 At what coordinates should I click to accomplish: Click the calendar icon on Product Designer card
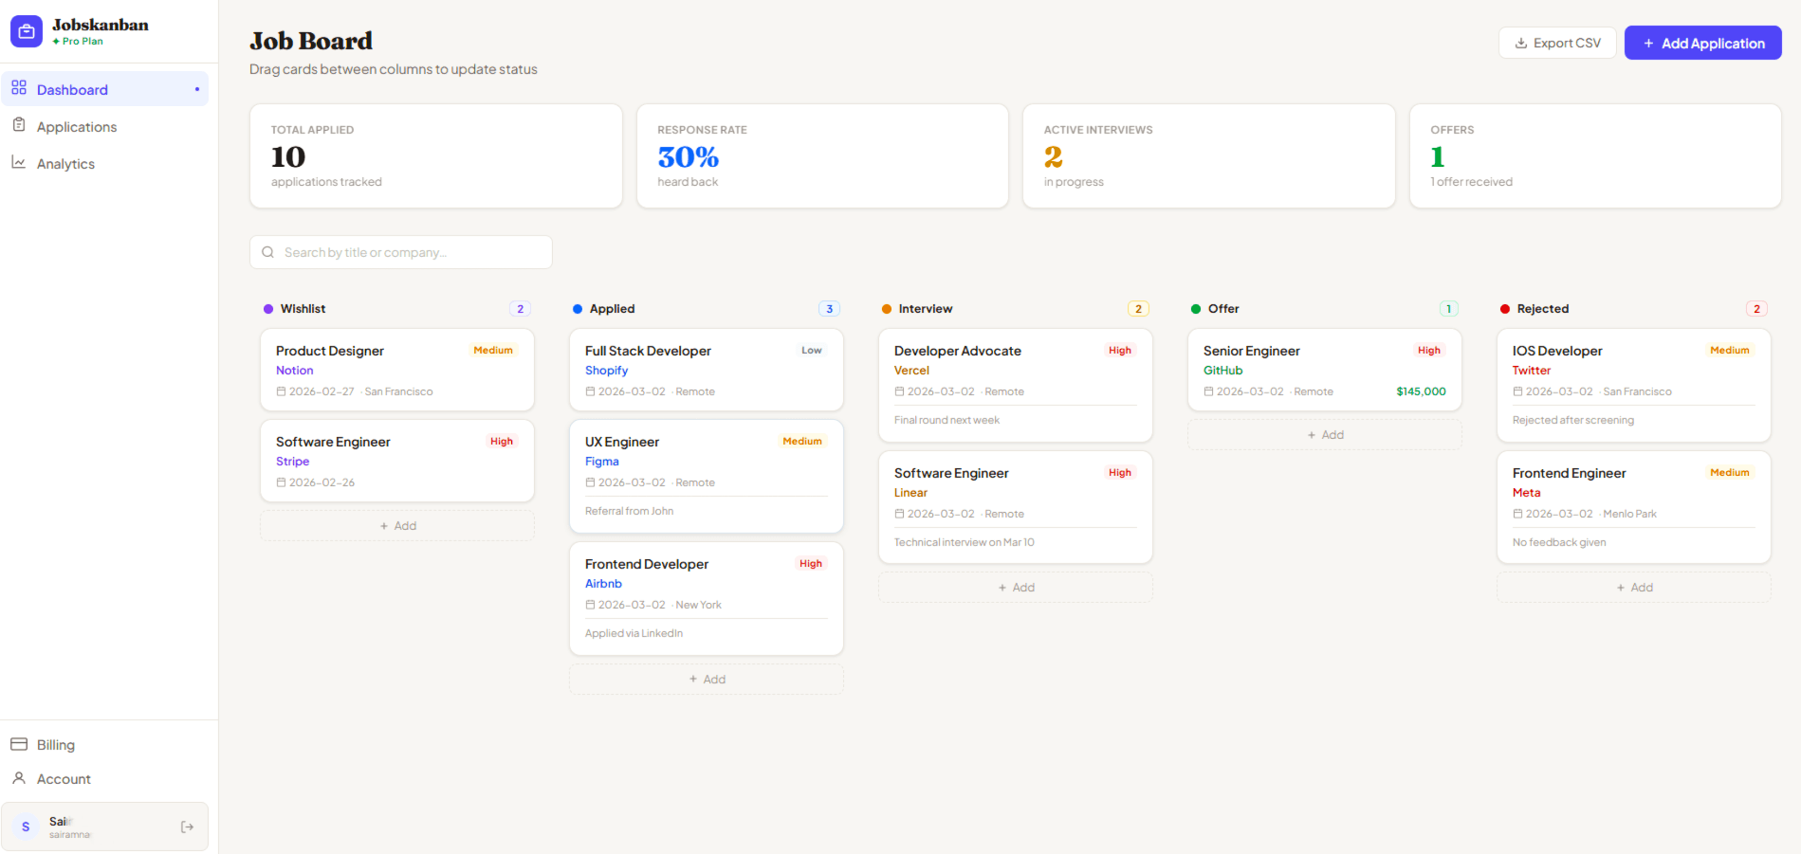280,391
